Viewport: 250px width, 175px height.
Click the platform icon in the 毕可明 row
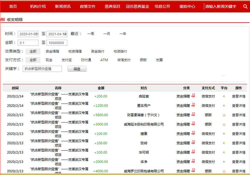(x=224, y=152)
